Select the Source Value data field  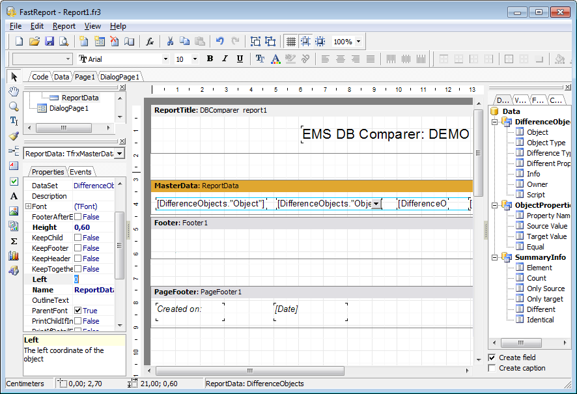coord(547,226)
